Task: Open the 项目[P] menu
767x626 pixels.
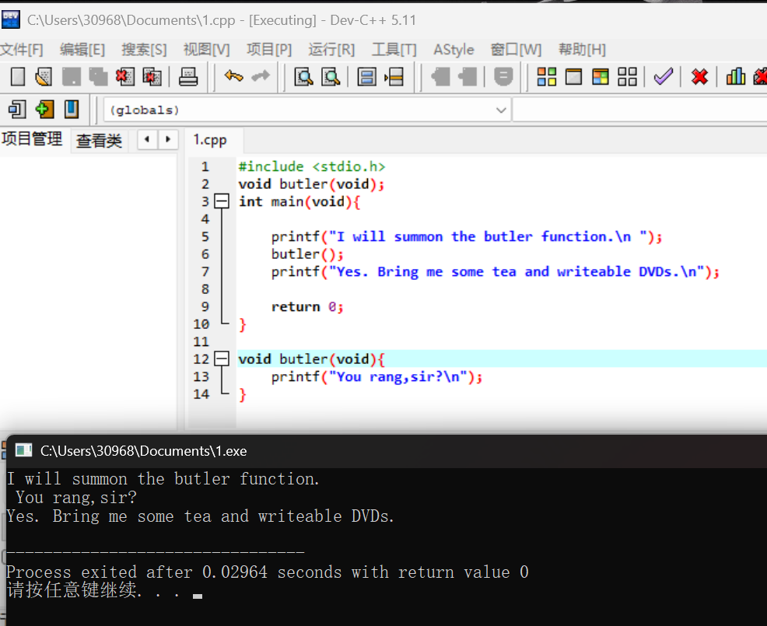Action: click(x=269, y=50)
